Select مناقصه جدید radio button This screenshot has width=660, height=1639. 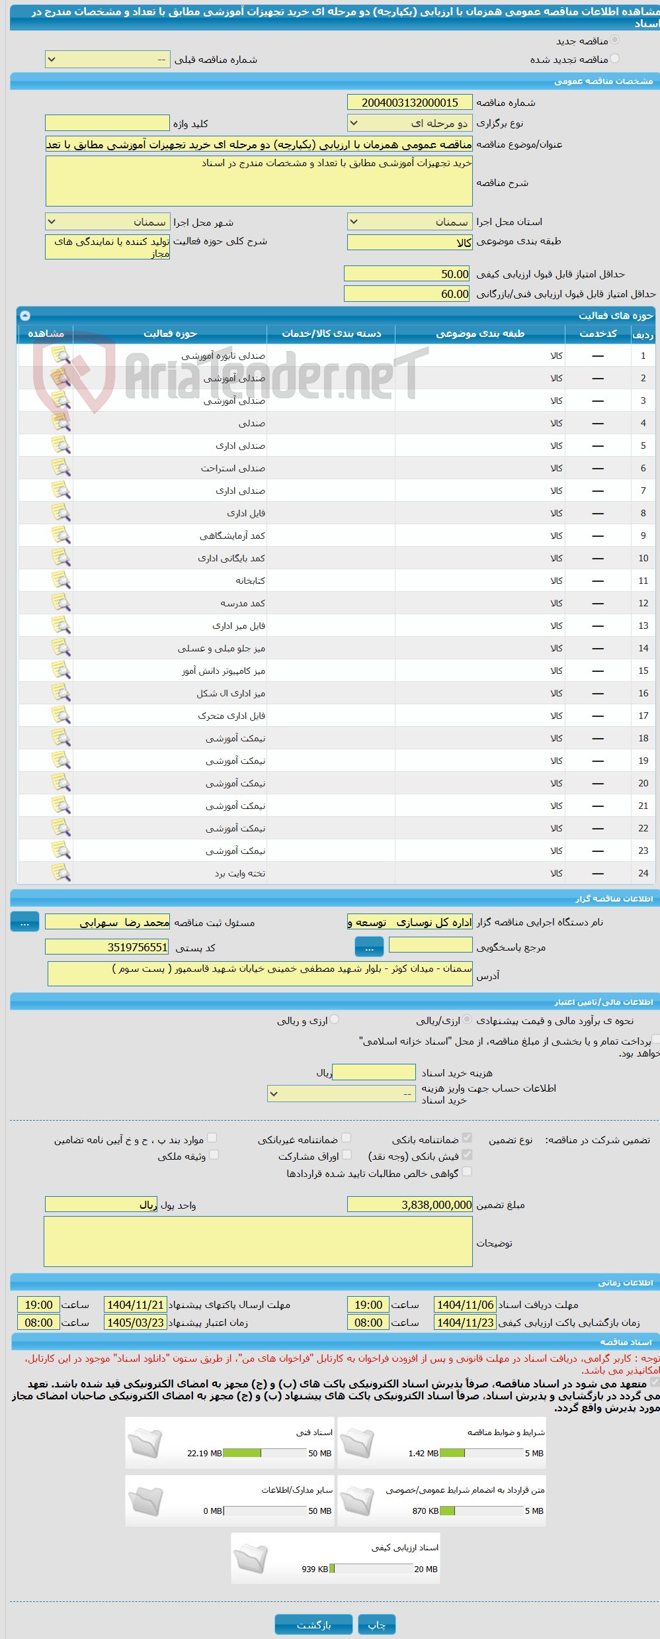[x=615, y=40]
